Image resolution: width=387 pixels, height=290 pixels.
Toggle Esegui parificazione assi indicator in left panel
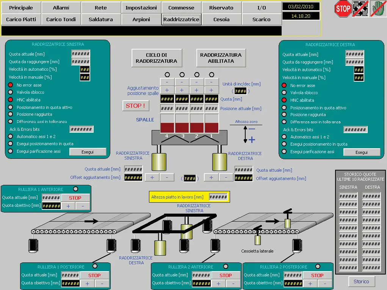[10, 151]
